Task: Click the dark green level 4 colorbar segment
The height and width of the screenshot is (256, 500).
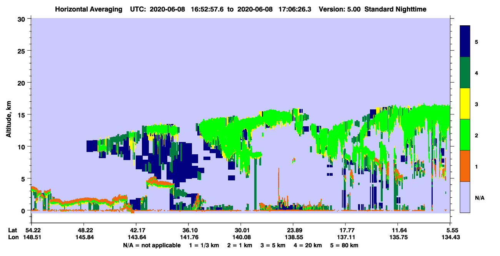Action: point(465,73)
